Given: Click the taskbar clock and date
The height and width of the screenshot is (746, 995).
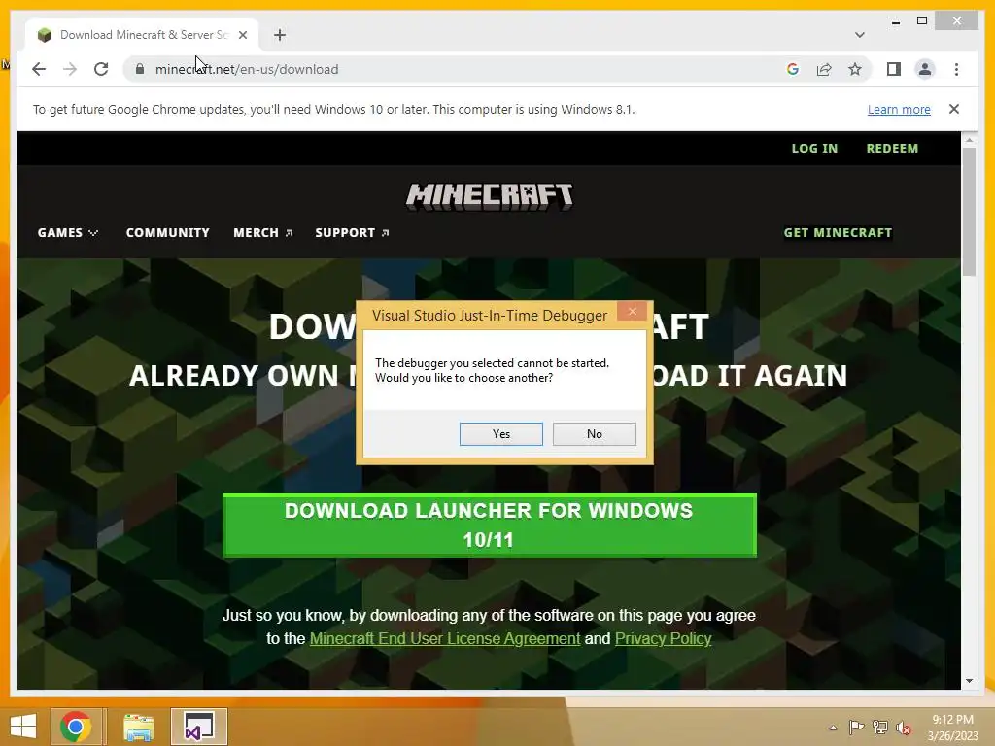Looking at the screenshot, I should pyautogui.click(x=952, y=728).
